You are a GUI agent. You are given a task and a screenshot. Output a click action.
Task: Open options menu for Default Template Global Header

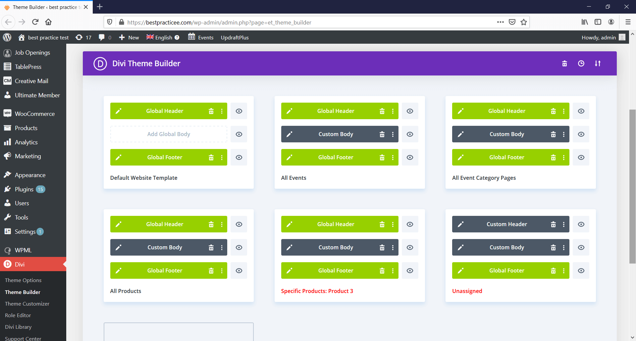tap(222, 111)
